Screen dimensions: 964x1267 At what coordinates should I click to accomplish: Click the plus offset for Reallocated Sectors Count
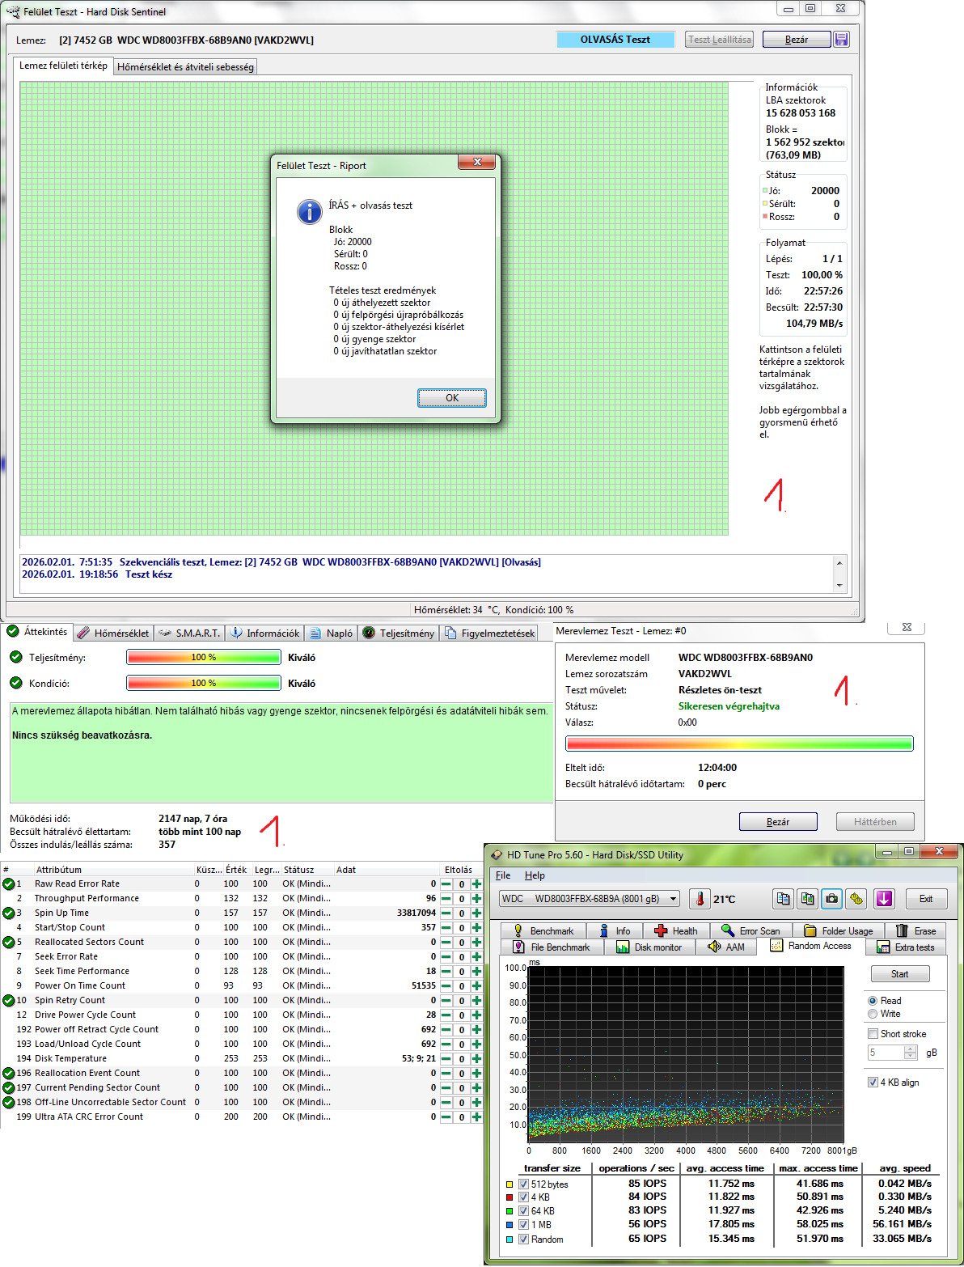476,943
